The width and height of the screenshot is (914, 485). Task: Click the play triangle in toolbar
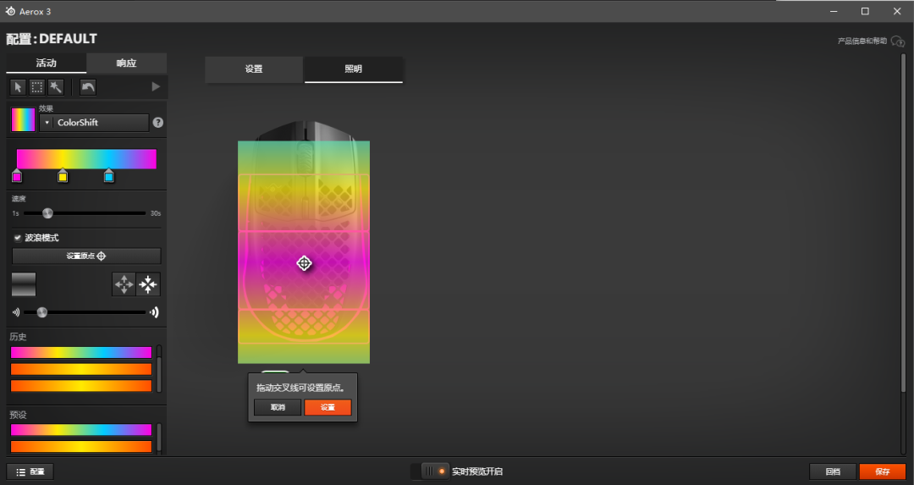[x=156, y=87]
